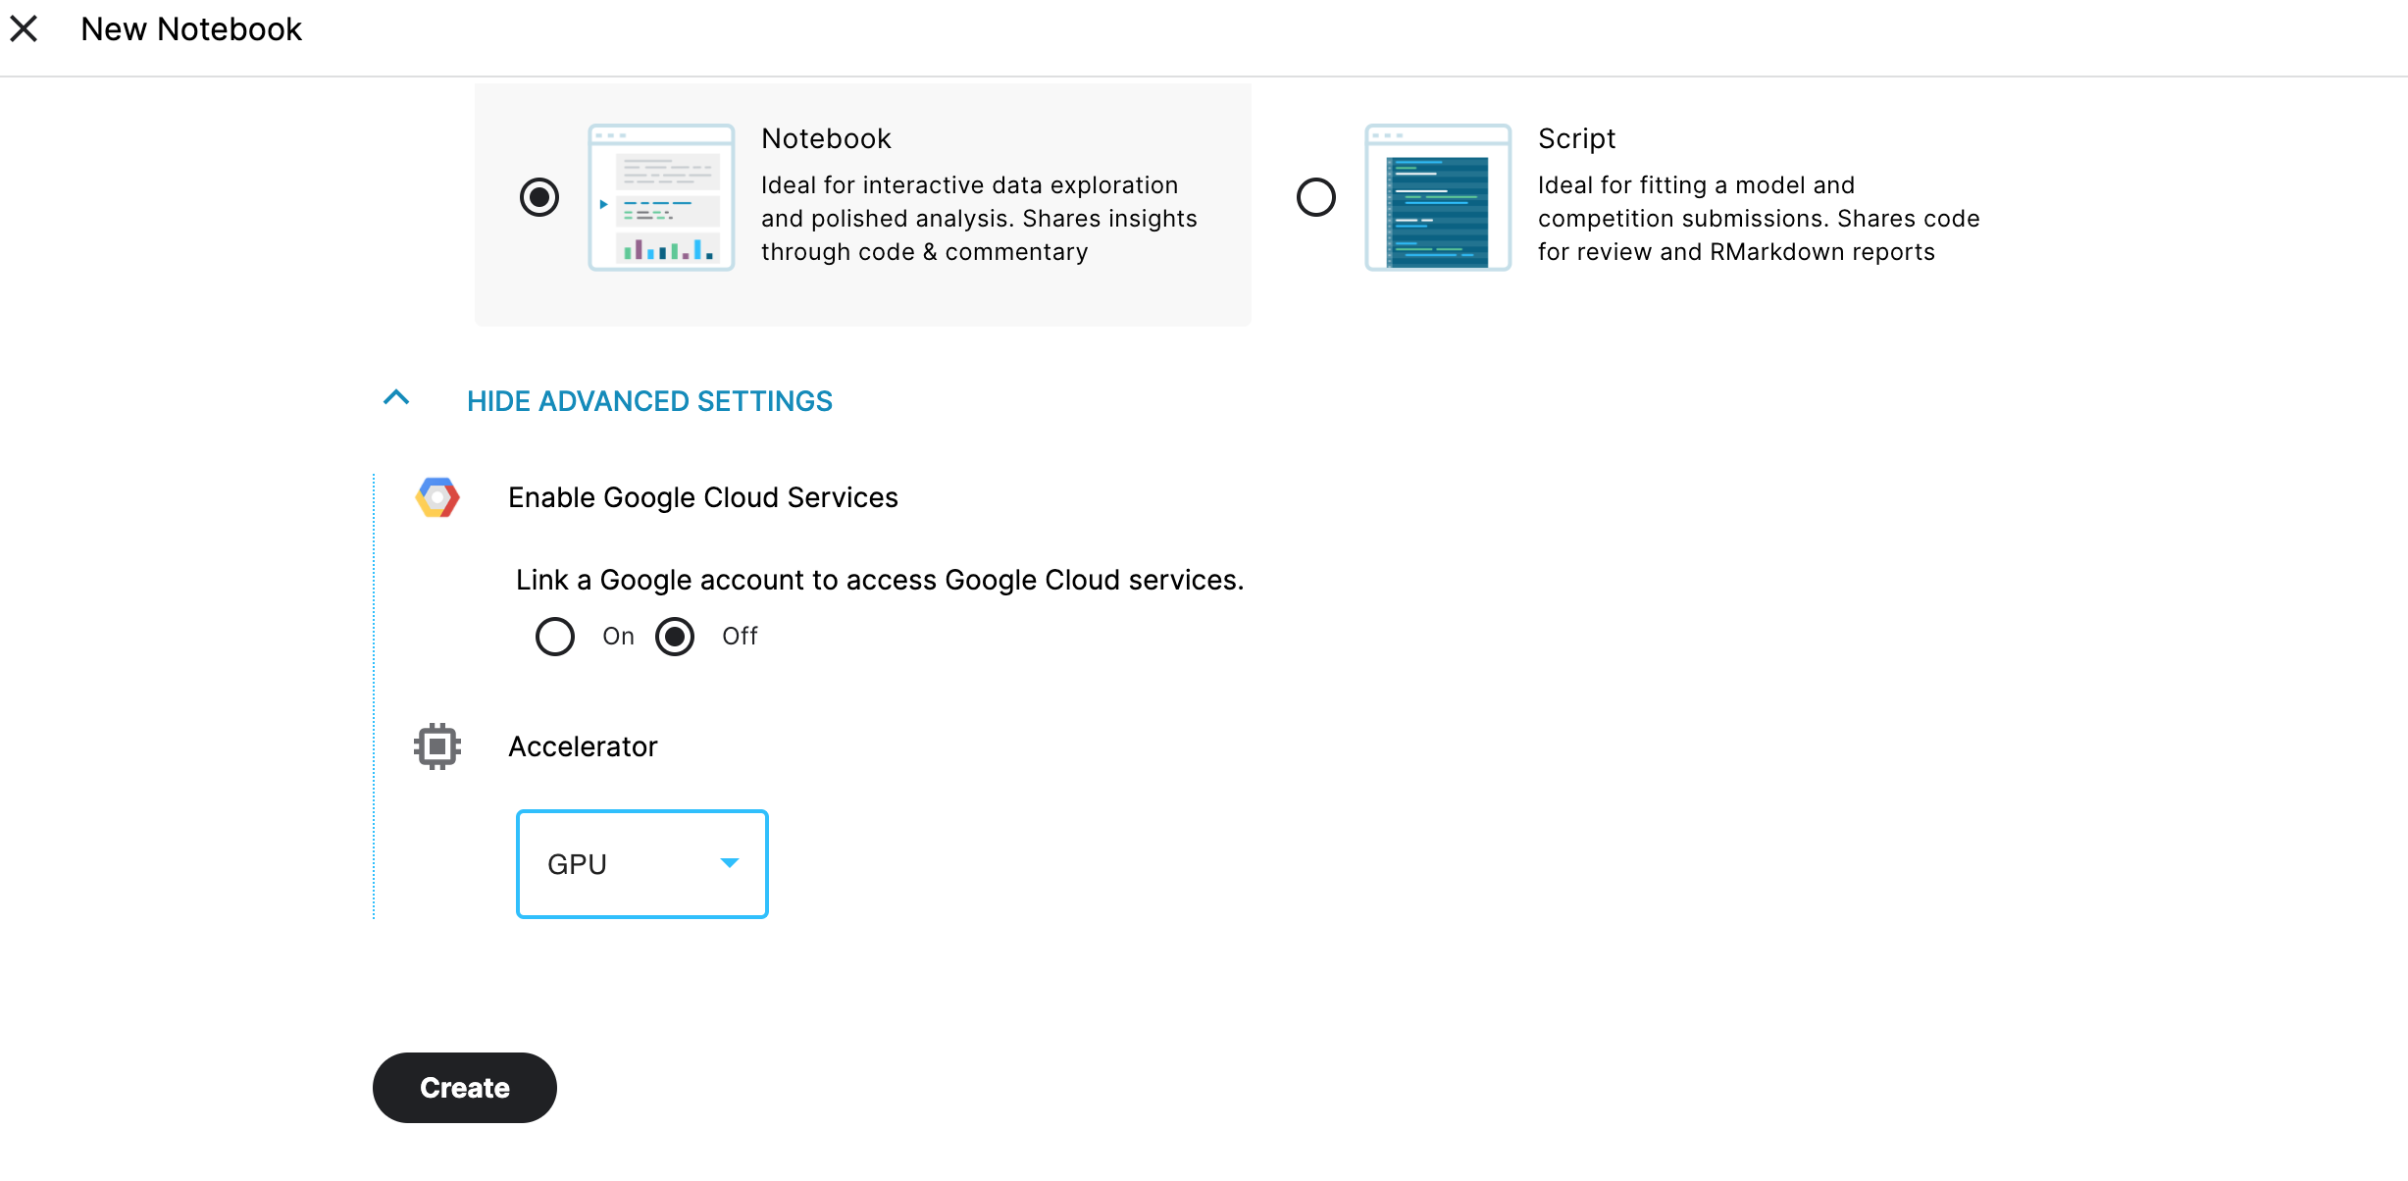Click the Off label text
Viewport: 2408px width, 1181px height.
[740, 637]
